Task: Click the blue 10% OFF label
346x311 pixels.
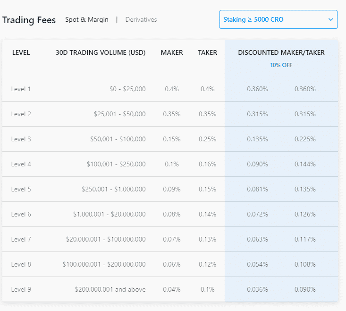Action: [281, 65]
